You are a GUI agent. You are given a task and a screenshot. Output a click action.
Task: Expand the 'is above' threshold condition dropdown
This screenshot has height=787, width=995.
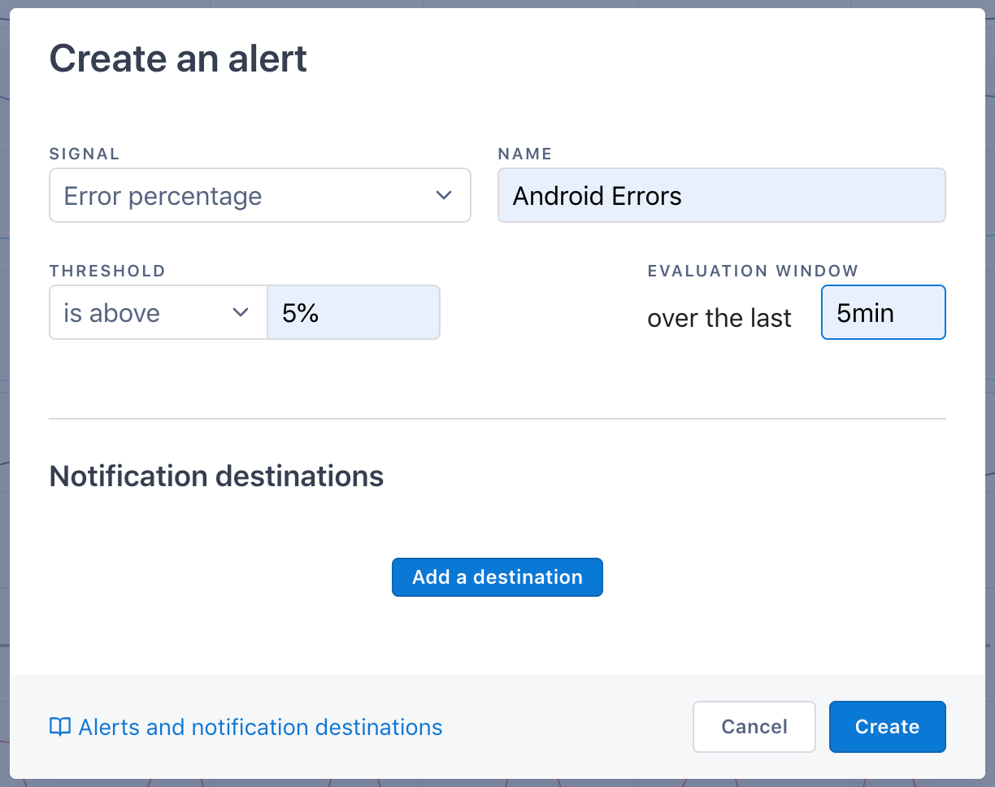click(x=158, y=313)
